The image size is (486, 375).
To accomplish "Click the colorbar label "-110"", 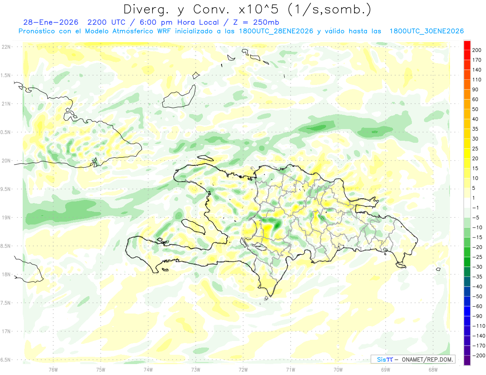I will pyautogui.click(x=479, y=326).
